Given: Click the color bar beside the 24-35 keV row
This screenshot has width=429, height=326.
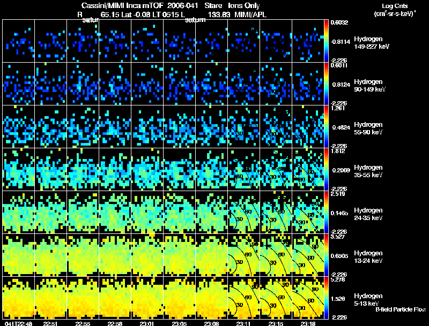Looking at the screenshot, I should point(326,212).
